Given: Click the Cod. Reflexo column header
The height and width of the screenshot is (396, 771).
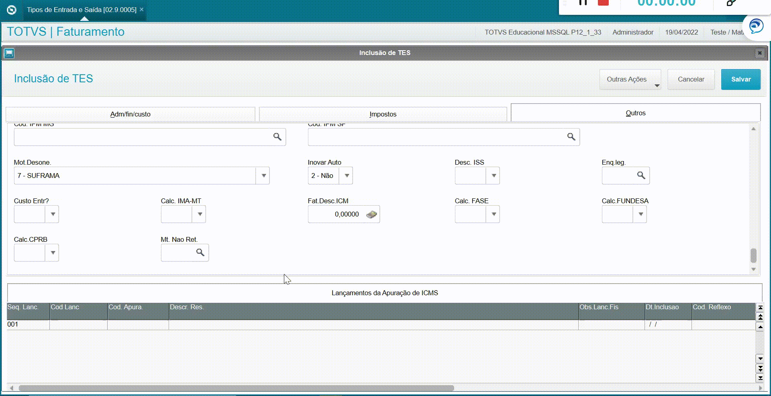Looking at the screenshot, I should 724,311.
